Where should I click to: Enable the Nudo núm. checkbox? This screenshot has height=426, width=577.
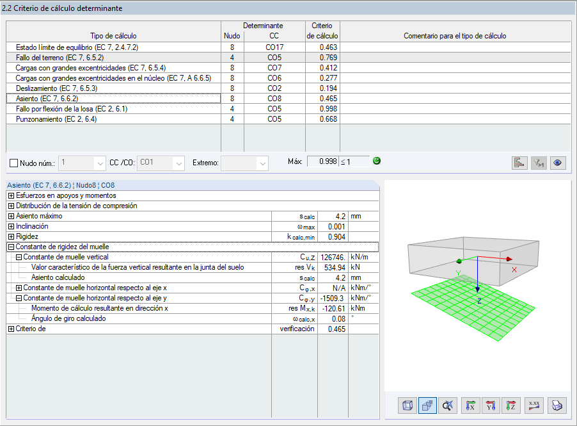click(x=13, y=163)
